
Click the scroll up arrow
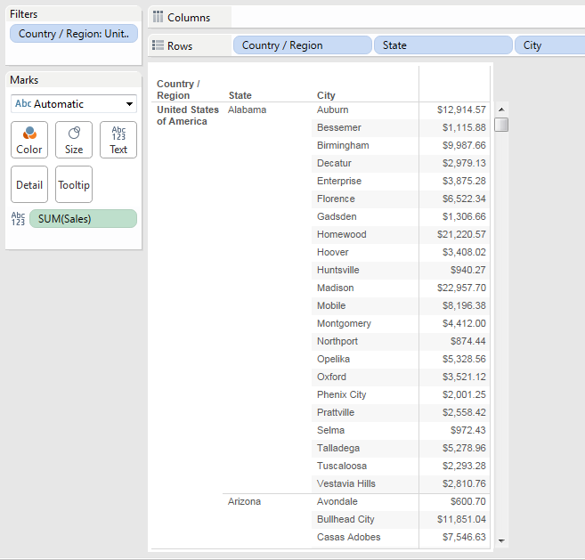(x=501, y=110)
